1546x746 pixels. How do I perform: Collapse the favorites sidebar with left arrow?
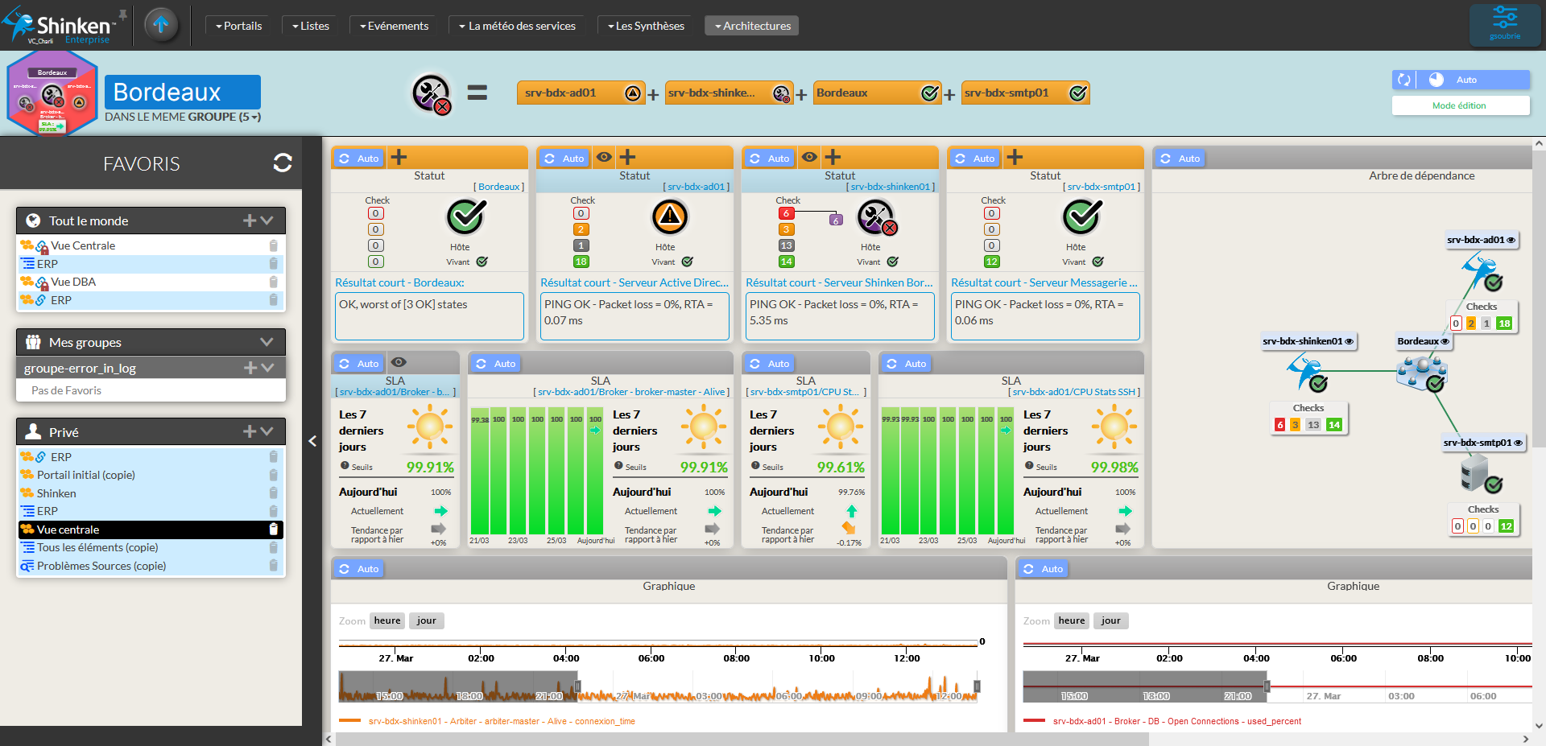[312, 440]
